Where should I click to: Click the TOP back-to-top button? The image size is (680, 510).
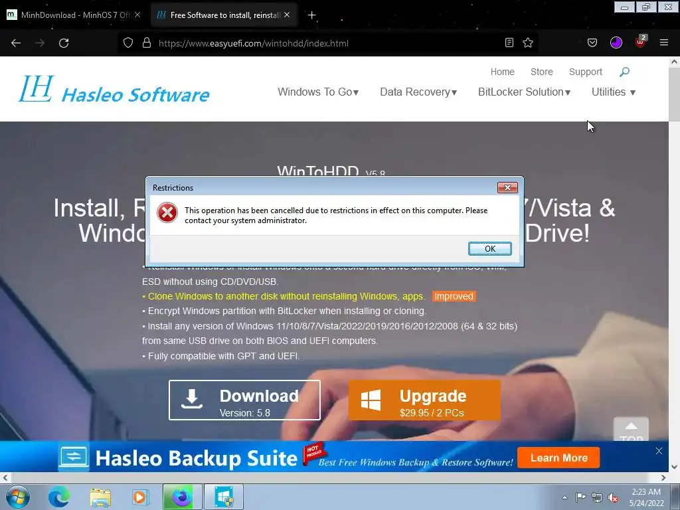(x=631, y=430)
